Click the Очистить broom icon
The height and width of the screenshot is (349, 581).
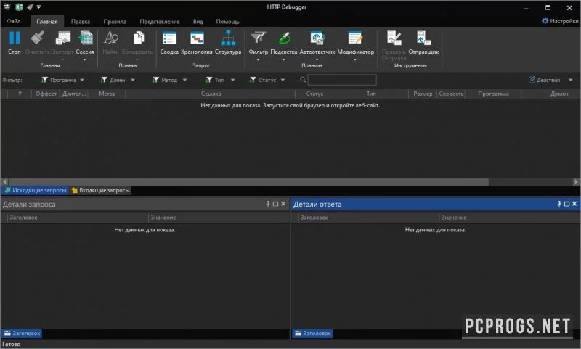[37, 38]
